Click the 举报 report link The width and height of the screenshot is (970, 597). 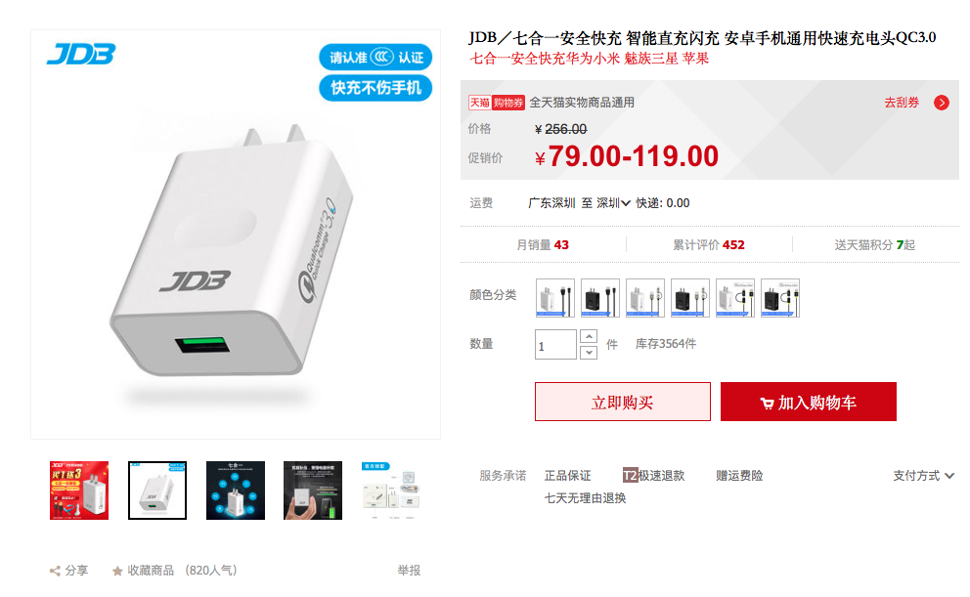coord(409,571)
